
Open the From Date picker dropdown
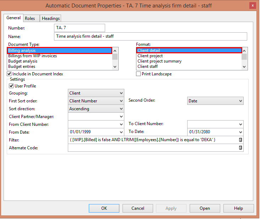[x=121, y=132]
